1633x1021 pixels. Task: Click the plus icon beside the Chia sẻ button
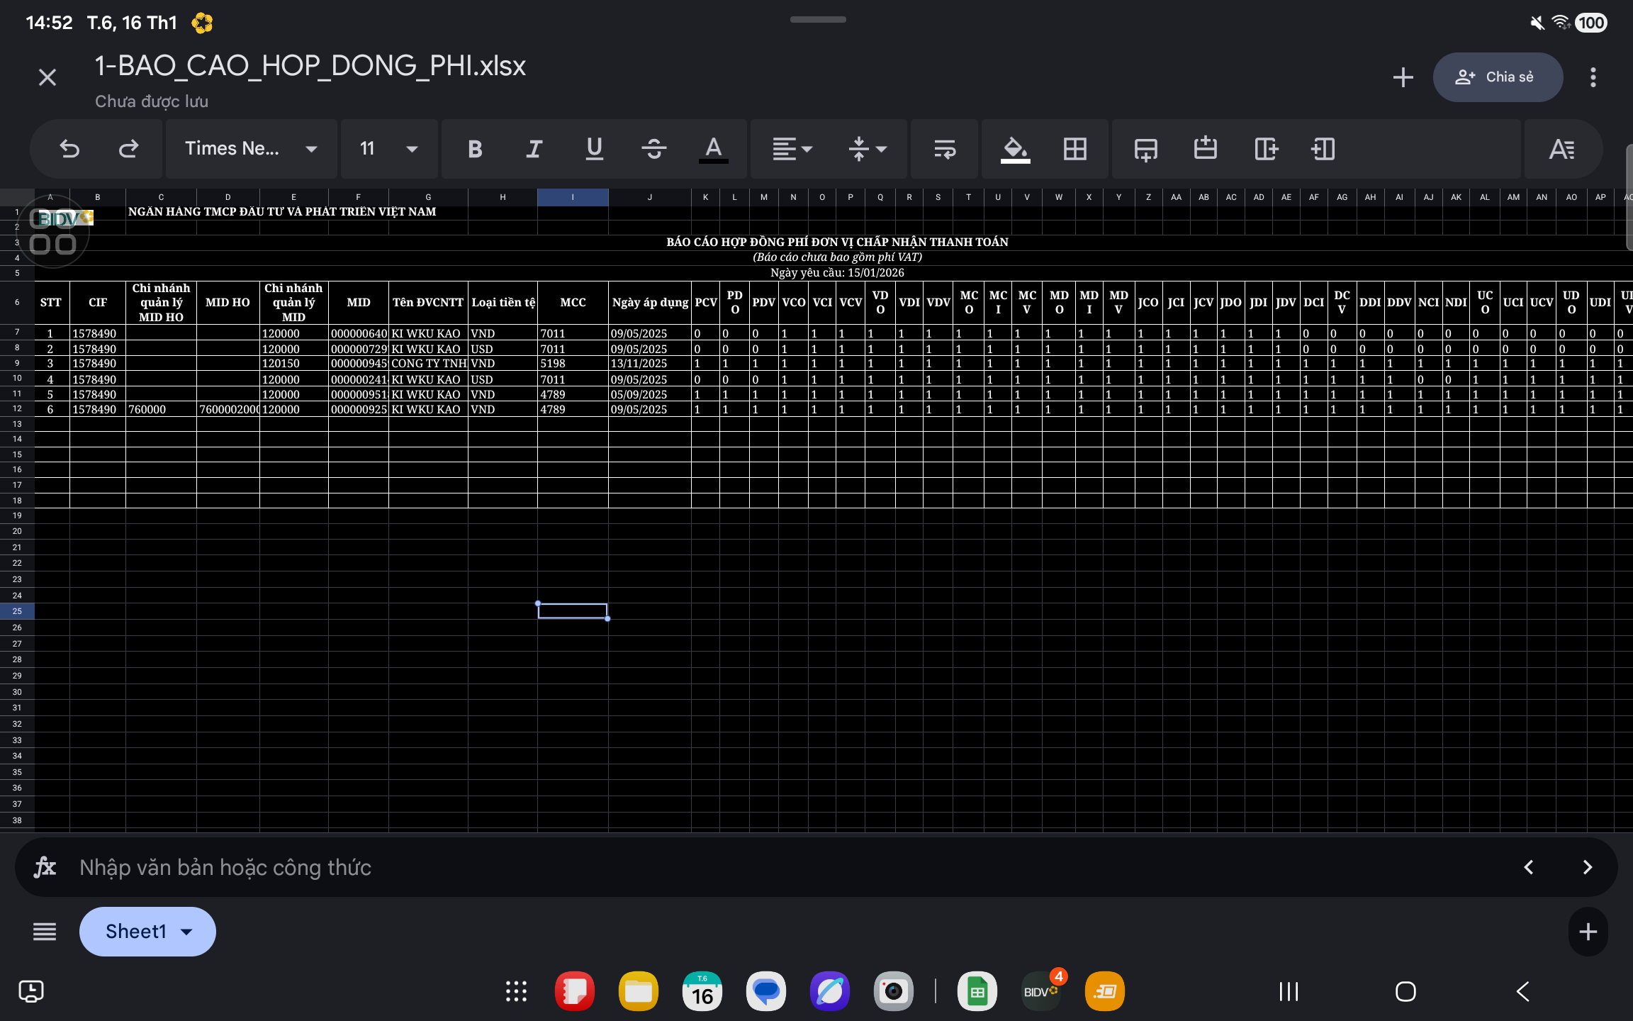[x=1403, y=77]
